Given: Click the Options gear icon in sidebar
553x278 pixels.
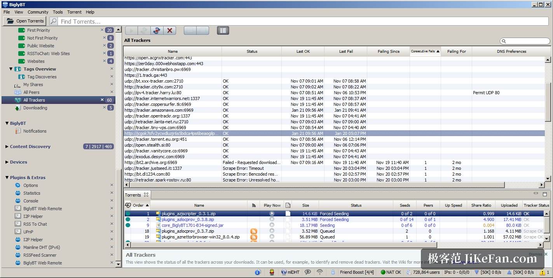Looking at the screenshot, I should [17, 185].
